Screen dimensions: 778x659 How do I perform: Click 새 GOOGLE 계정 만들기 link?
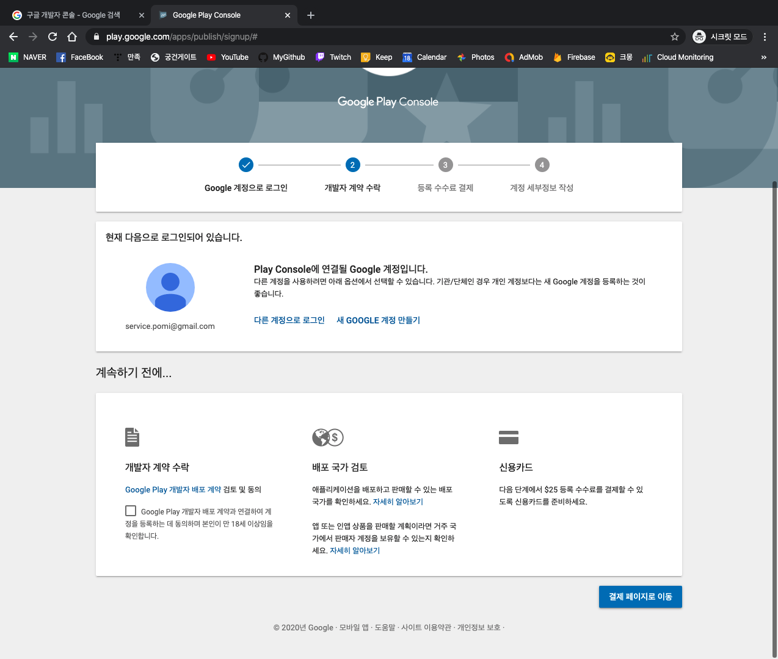[379, 320]
